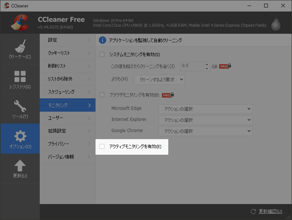The width and height of the screenshot is (292, 220).
Task: Click the この値を超えたらクリーニングを省く(I) label
Action: (143, 66)
